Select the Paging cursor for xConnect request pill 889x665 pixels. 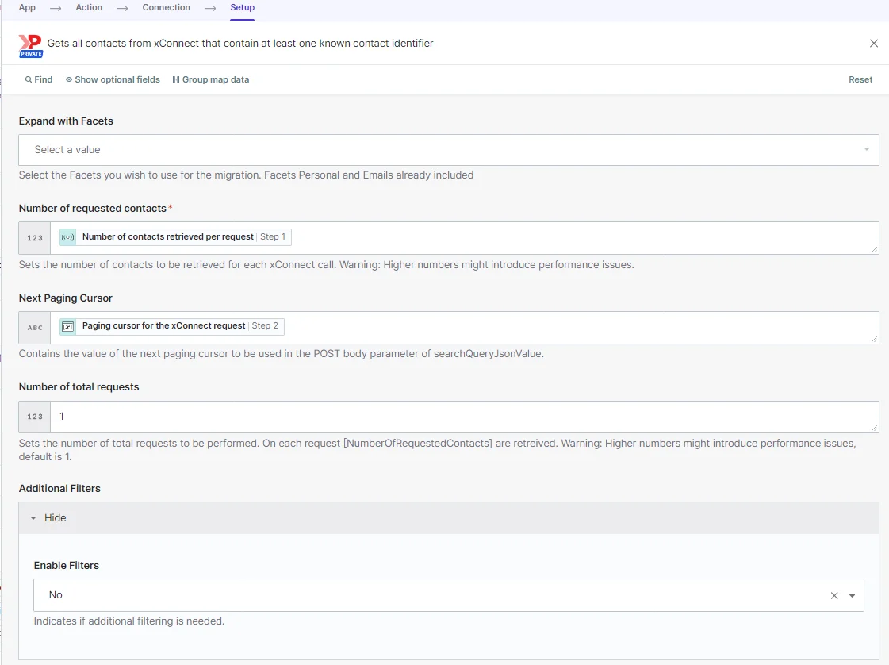coord(172,325)
